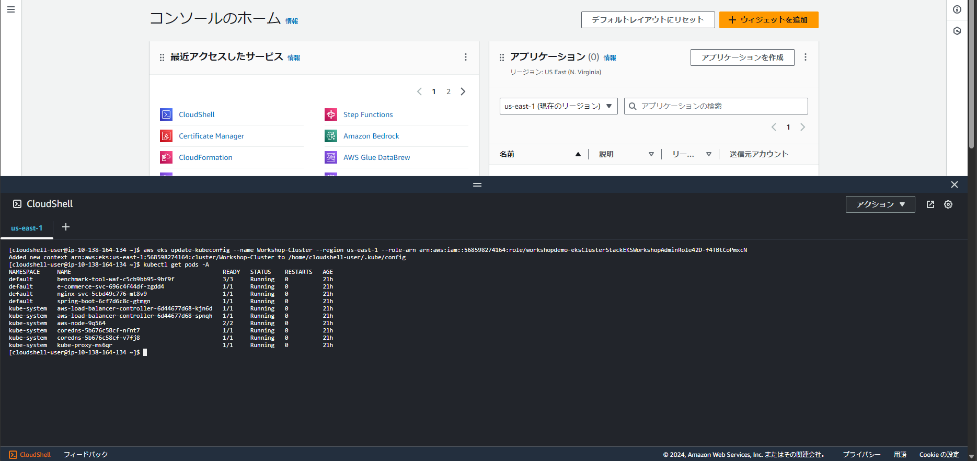
Task: Grab the recently visited widget drag handle
Action: [162, 57]
